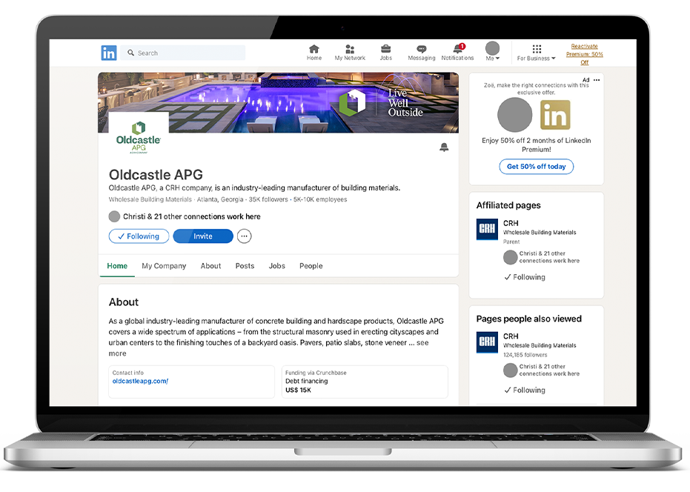Switch to the About tab

[x=210, y=266]
